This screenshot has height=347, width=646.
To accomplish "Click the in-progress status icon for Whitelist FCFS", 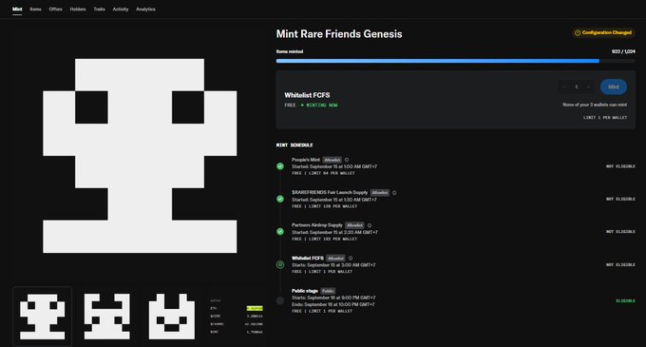I will coord(280,264).
